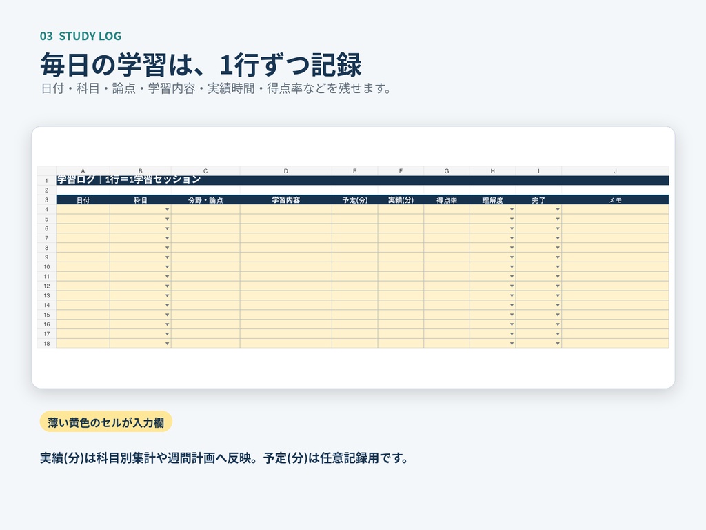This screenshot has width=706, height=530.
Task: Click the 分野・論点 input cell in row 7
Action: pos(205,238)
